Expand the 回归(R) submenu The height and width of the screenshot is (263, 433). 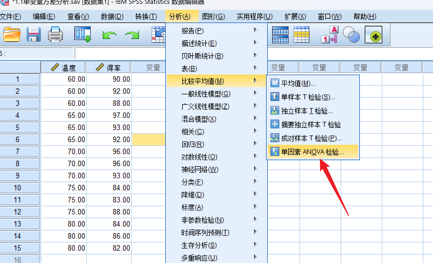pos(193,144)
